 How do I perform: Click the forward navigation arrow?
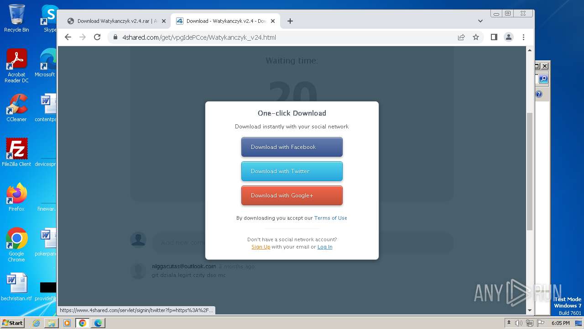(83, 37)
